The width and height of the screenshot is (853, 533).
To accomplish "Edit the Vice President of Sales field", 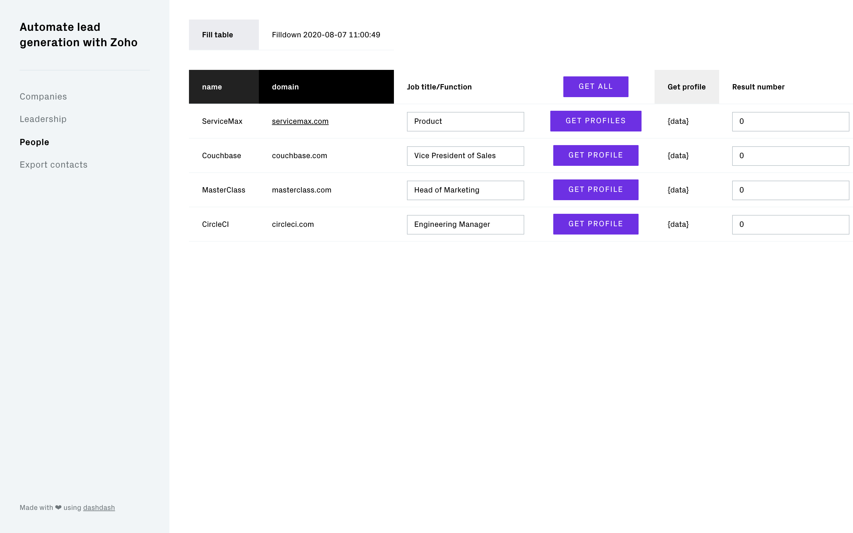I will 465,156.
